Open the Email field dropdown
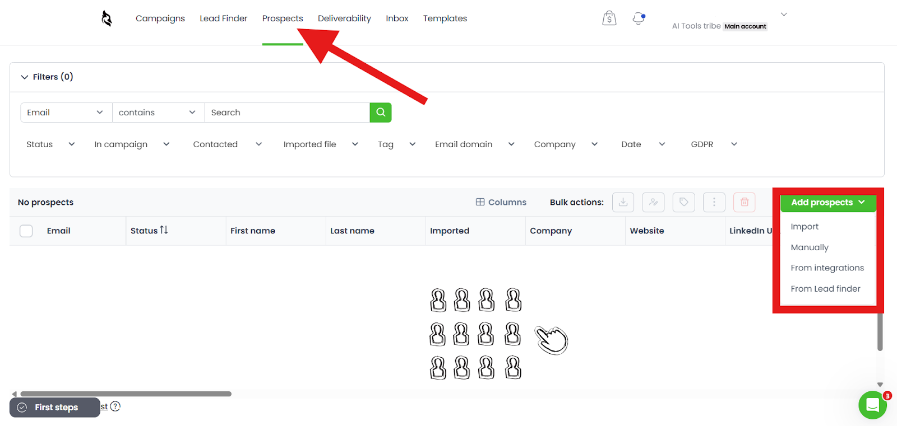This screenshot has height=426, width=897. [66, 113]
